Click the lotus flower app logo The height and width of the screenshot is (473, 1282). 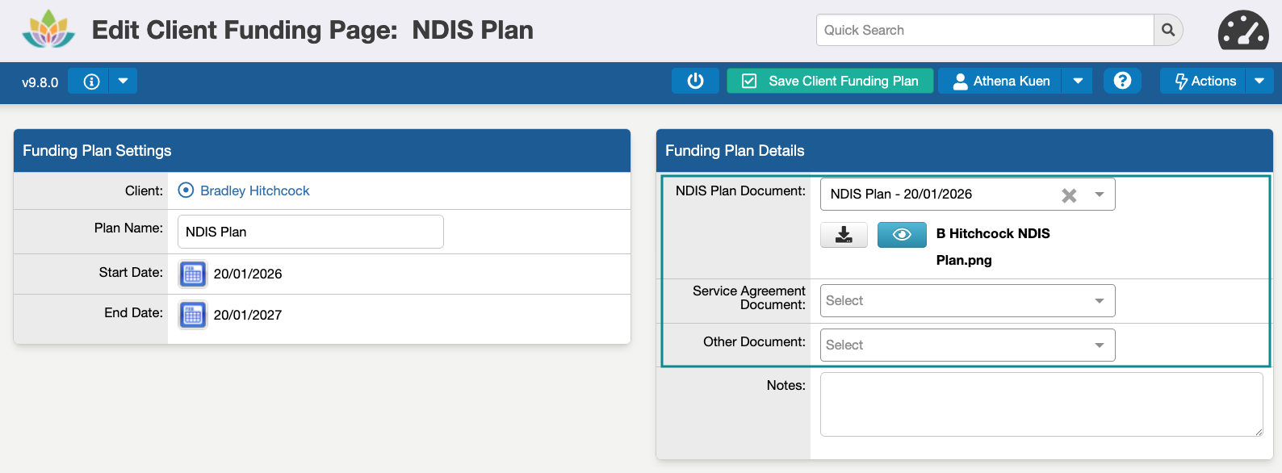48,29
